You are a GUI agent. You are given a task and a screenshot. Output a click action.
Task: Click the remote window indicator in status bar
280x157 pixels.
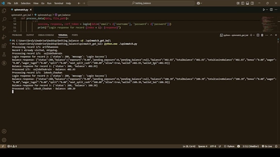(3, 146)
